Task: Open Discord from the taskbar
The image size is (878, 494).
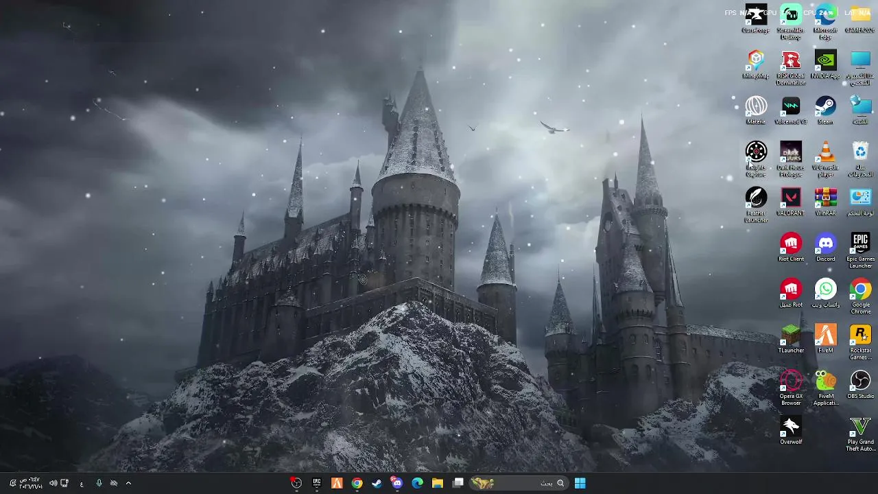Action: click(x=397, y=483)
